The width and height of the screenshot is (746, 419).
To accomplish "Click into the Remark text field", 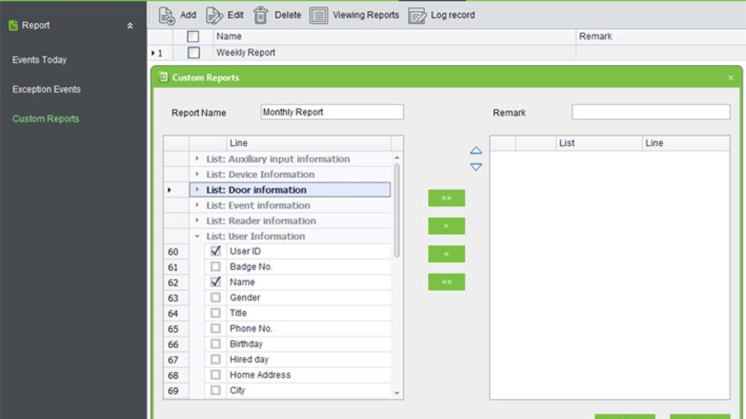I will click(650, 112).
